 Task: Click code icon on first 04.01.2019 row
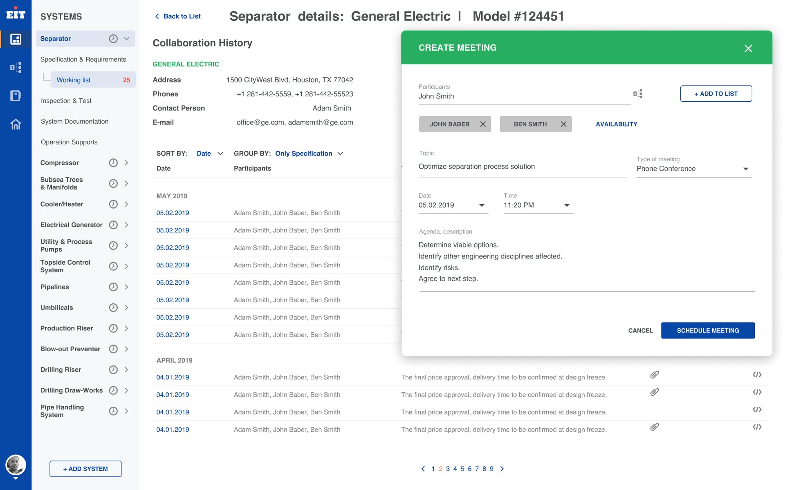[x=757, y=374]
